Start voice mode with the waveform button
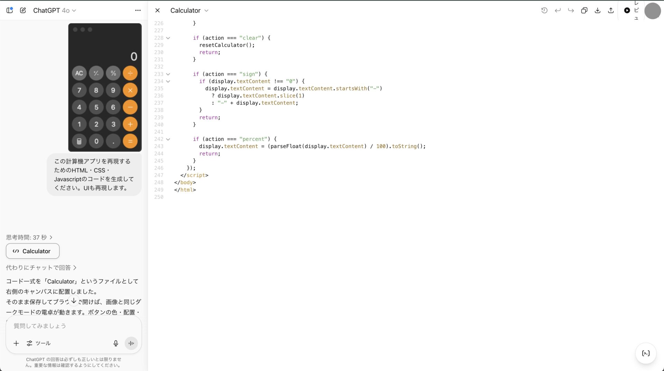This screenshot has height=371, width=664. [131, 343]
